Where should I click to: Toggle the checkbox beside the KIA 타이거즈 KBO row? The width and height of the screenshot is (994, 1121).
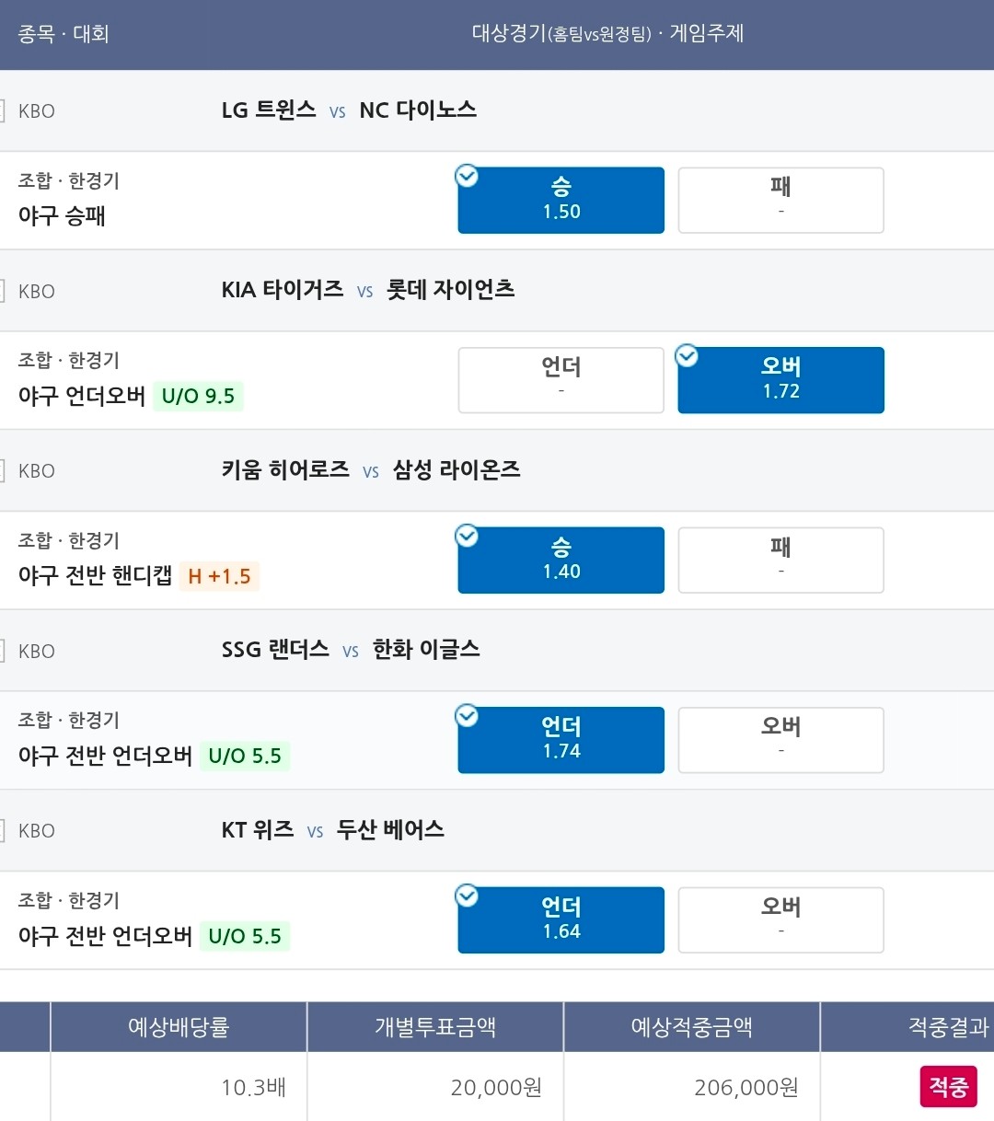point(2,291)
